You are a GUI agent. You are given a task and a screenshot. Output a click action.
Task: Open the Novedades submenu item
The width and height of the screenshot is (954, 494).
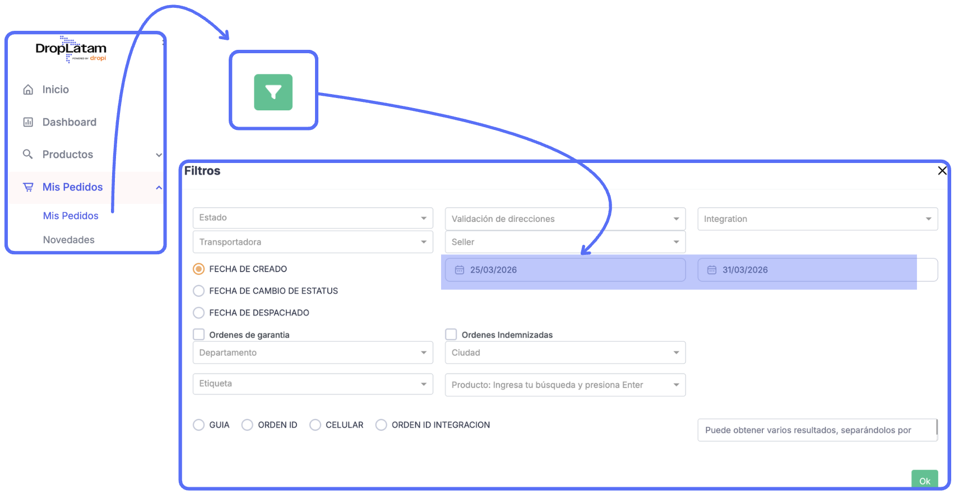tap(69, 240)
